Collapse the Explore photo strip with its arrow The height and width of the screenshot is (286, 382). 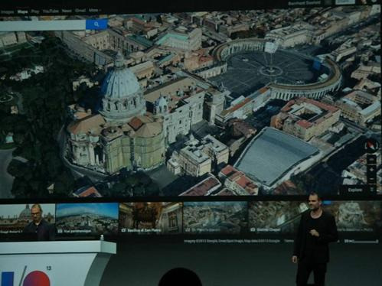(372, 190)
